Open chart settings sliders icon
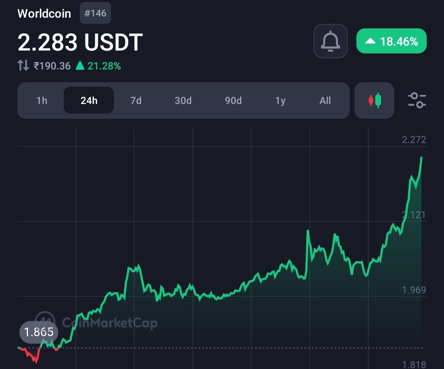 click(x=417, y=100)
